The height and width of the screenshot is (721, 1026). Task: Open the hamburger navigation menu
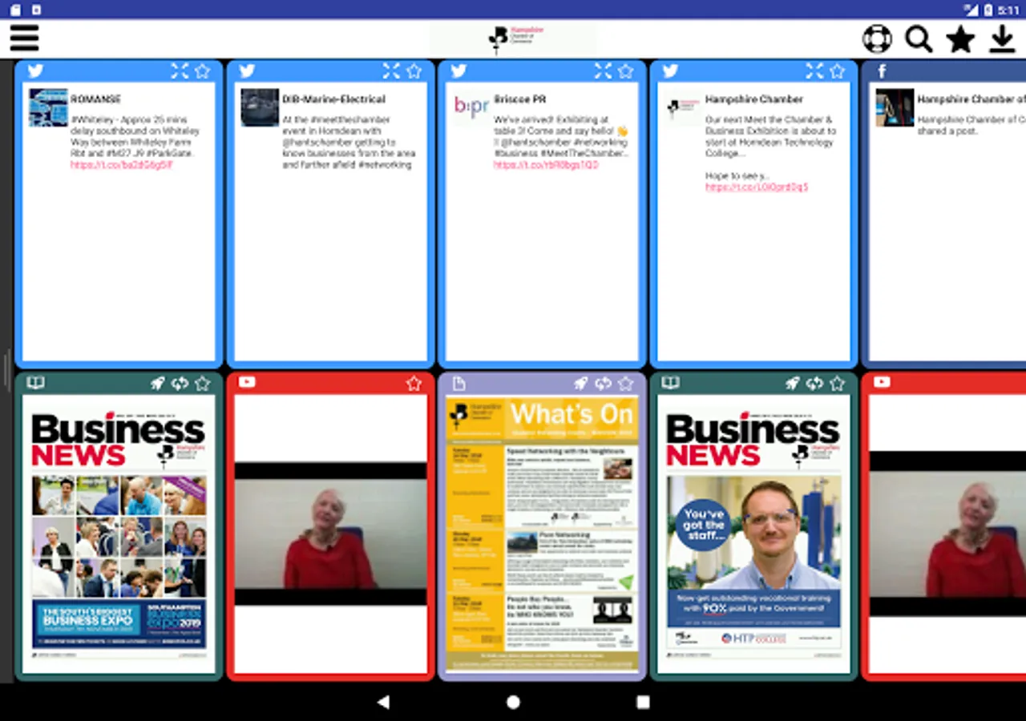coord(24,38)
